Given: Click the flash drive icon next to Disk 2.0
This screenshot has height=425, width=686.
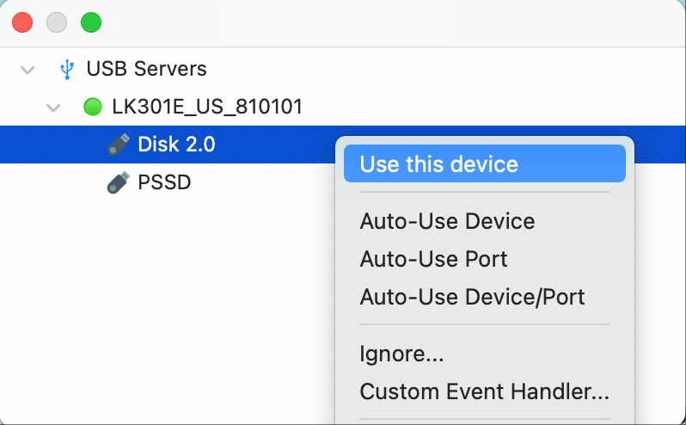Looking at the screenshot, I should [x=119, y=145].
